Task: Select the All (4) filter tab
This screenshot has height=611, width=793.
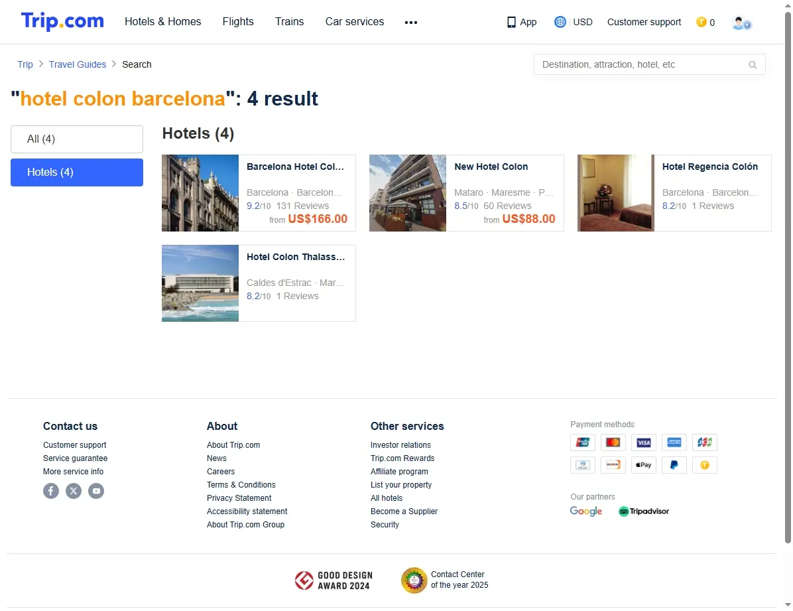Action: pyautogui.click(x=77, y=139)
